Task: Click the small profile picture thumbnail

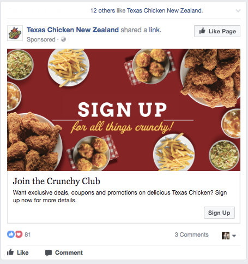Action: point(226,236)
